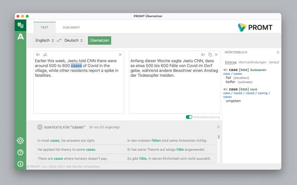The image size is (297, 185).
Task: Play pronunciation of case verb
Action: point(225,89)
